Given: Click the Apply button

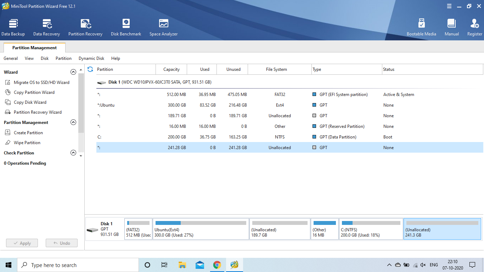Looking at the screenshot, I should point(22,243).
